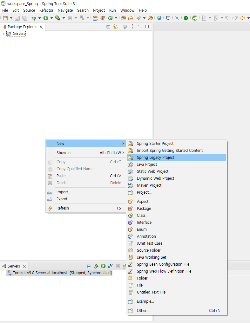Open the Refactor menu
250x323 pixels.
point(46,10)
